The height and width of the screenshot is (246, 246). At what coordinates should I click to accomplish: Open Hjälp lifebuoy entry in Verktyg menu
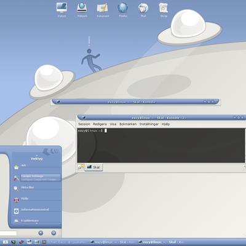pyautogui.click(x=37, y=200)
